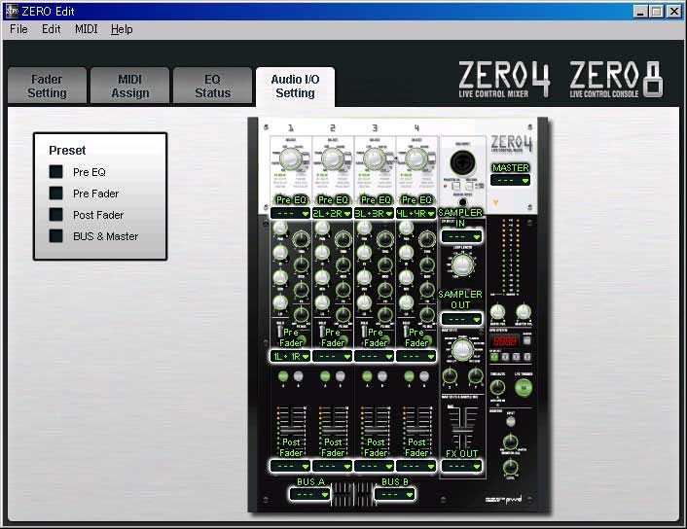Open the MASTER output dropdown
This screenshot has height=529, width=687.
click(510, 180)
